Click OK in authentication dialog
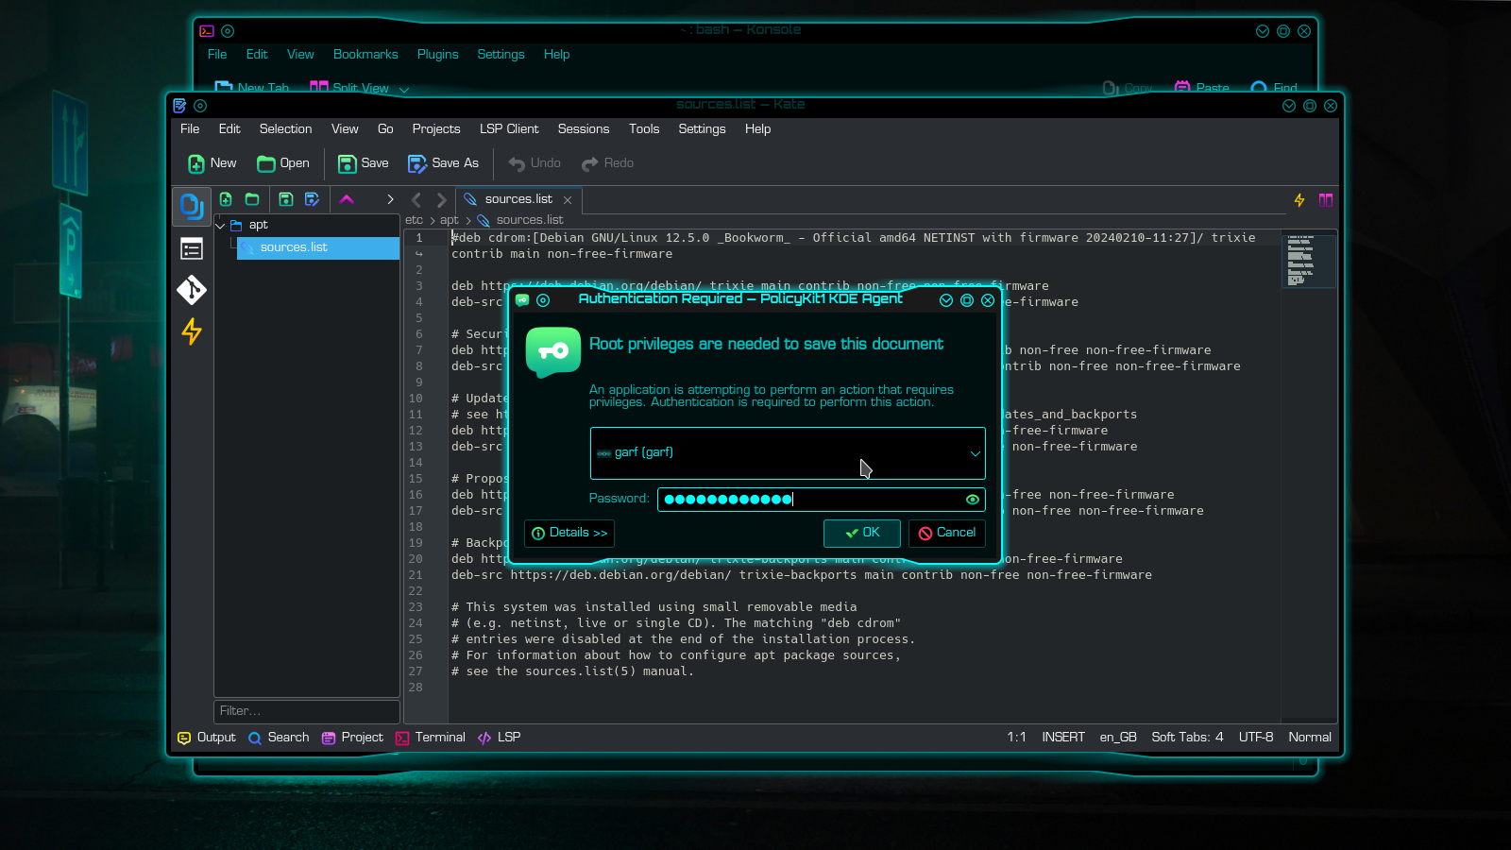The width and height of the screenshot is (1511, 850). 862,533
